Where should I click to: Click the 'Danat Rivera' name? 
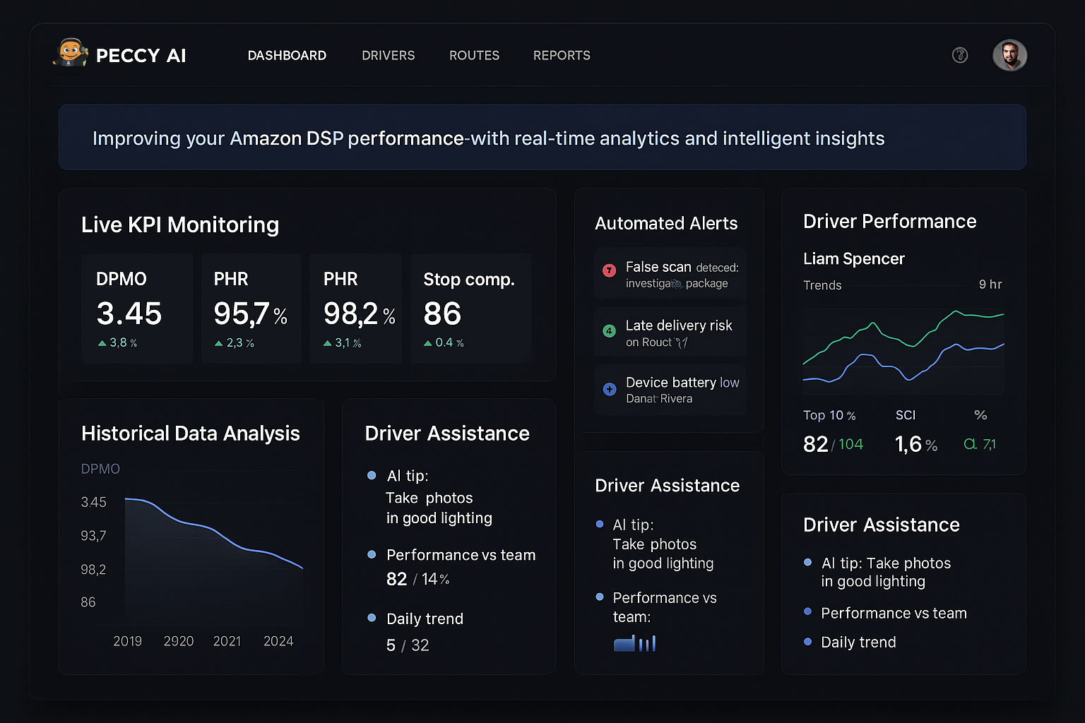coord(659,399)
